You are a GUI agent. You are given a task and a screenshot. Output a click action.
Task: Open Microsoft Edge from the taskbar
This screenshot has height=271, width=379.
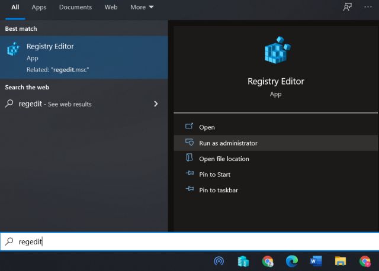(x=292, y=260)
